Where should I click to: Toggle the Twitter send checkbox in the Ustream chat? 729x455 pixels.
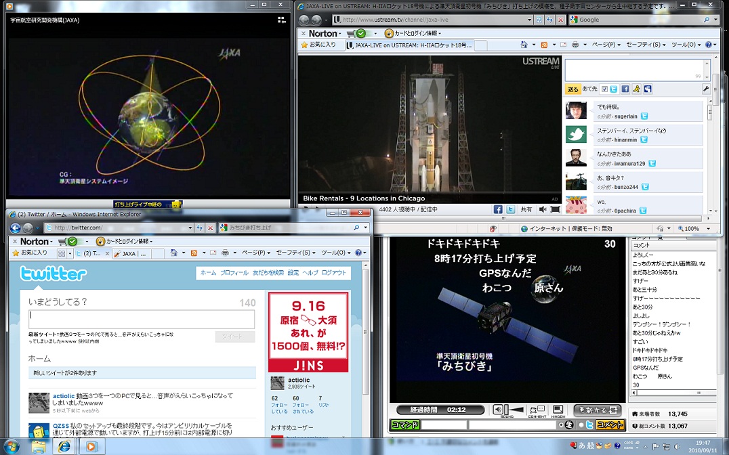(604, 89)
